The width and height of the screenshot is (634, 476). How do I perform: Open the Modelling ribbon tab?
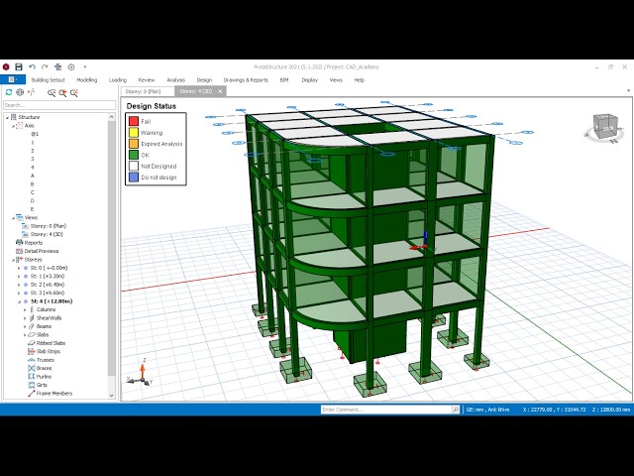pos(87,80)
